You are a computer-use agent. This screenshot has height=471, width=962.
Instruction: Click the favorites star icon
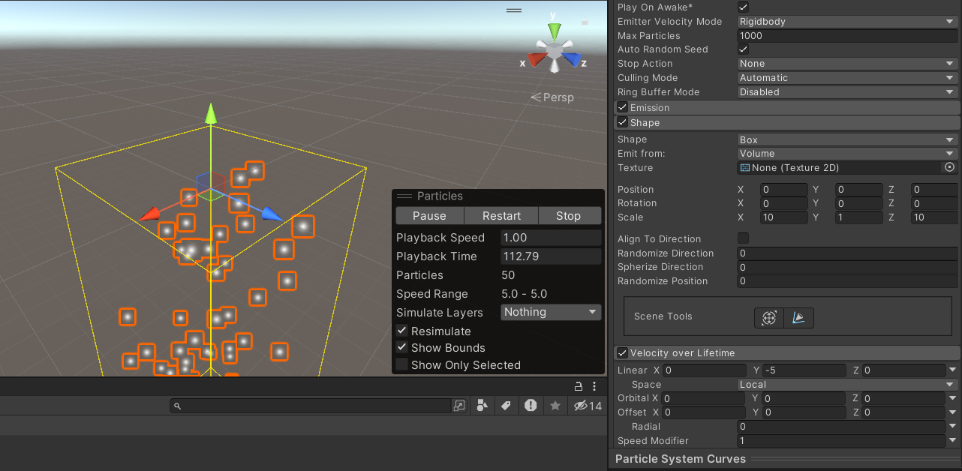[x=555, y=406]
